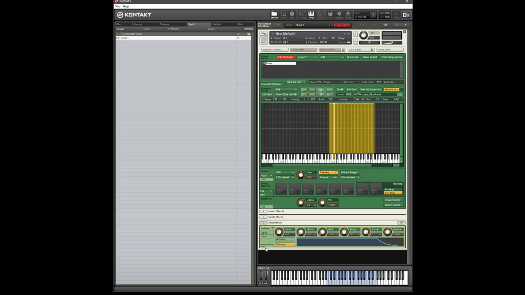Click the NI logo icon
The width and height of the screenshot is (525, 295).
tap(406, 15)
